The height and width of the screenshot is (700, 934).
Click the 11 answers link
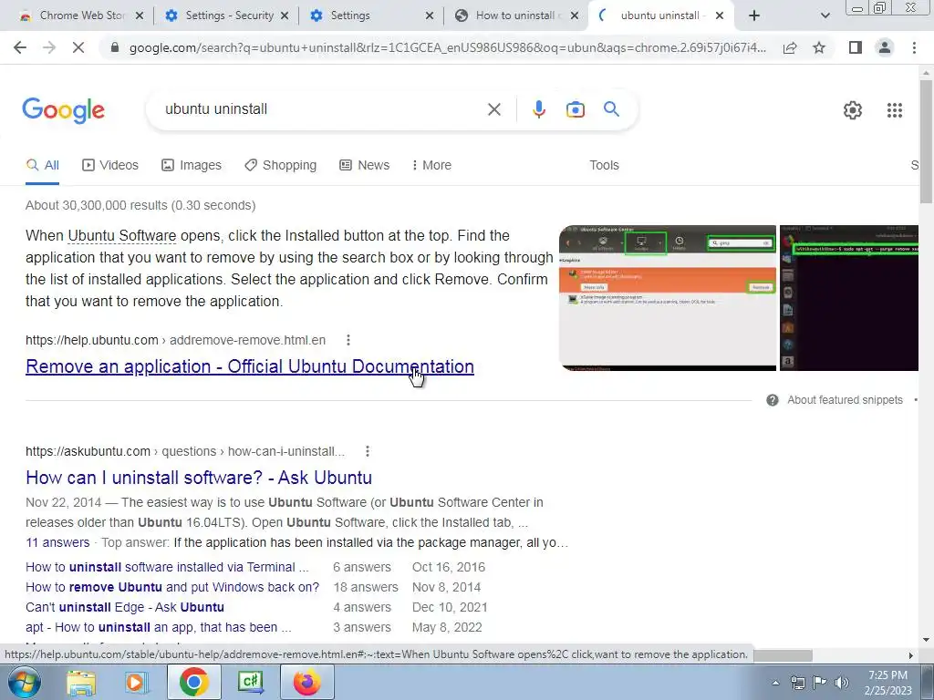pos(57,543)
